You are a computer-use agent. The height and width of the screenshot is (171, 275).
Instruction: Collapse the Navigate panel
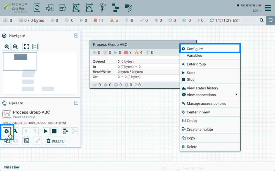tap(76, 35)
